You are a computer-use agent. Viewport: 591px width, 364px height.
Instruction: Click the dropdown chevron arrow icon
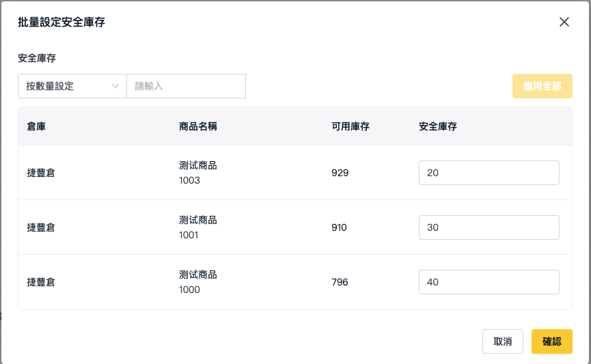pos(115,86)
